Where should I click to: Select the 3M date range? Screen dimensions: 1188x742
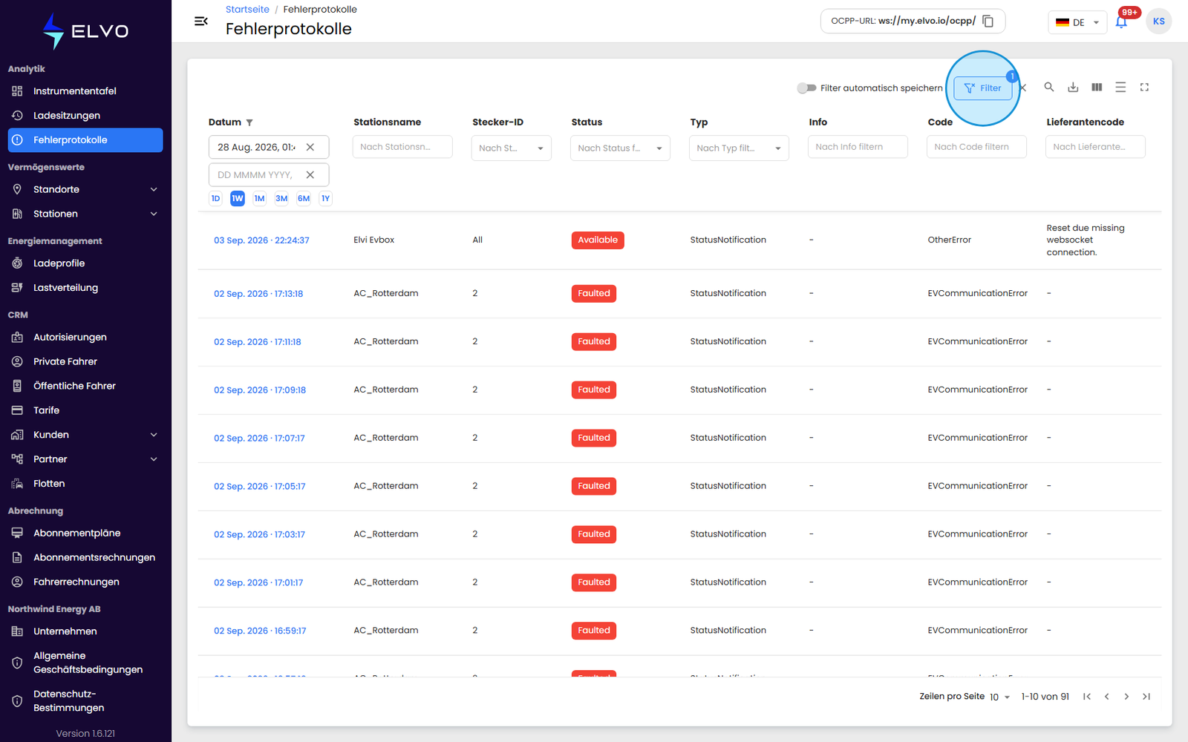[x=281, y=198]
